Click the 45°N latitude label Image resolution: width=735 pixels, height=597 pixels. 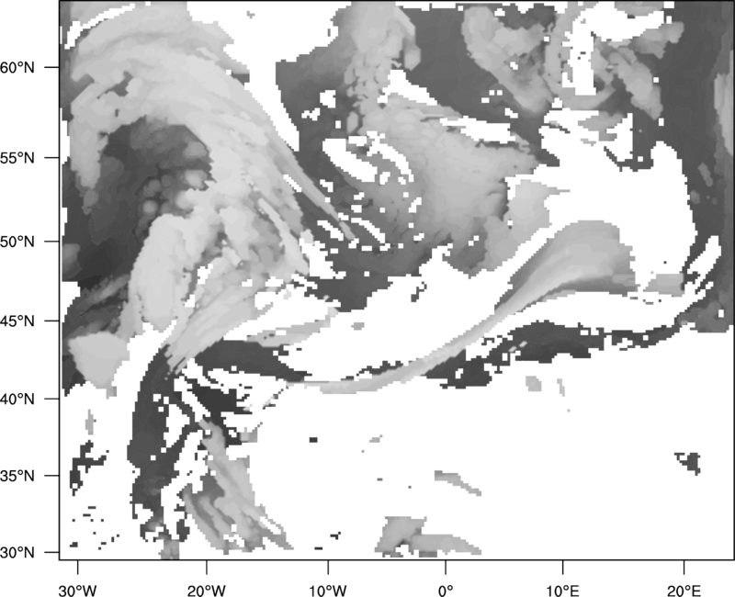(x=17, y=321)
